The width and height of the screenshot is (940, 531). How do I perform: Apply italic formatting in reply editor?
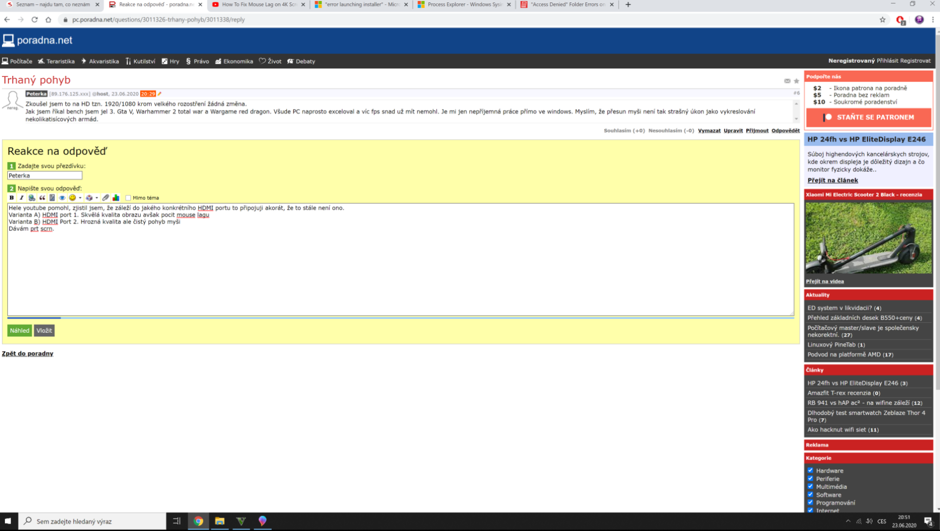[21, 198]
